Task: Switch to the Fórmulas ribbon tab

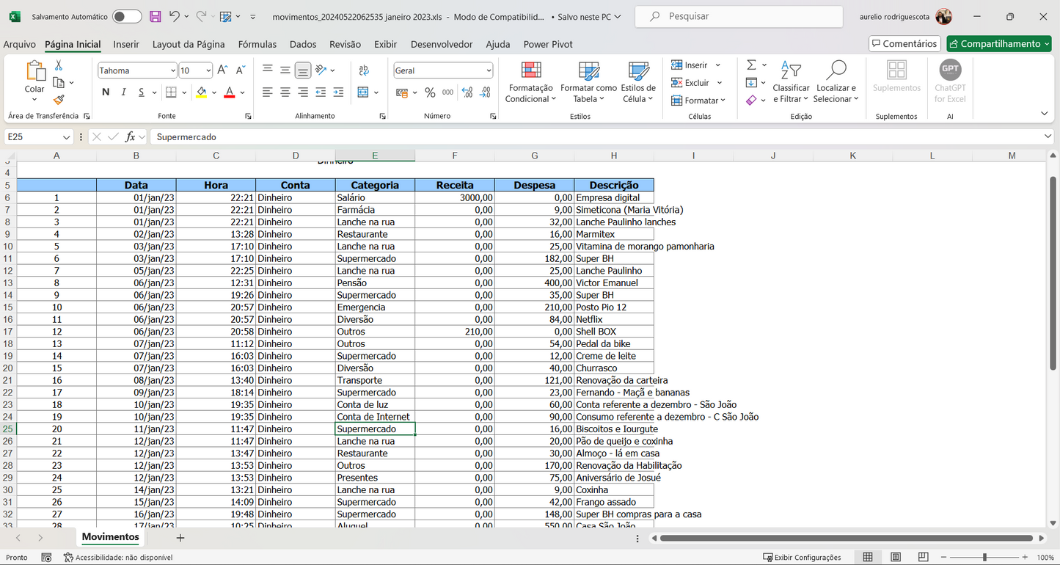Action: 257,44
